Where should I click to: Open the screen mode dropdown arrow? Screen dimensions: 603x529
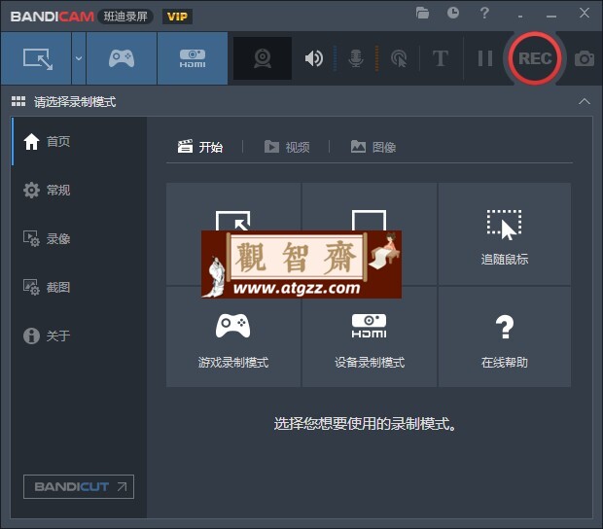point(79,58)
